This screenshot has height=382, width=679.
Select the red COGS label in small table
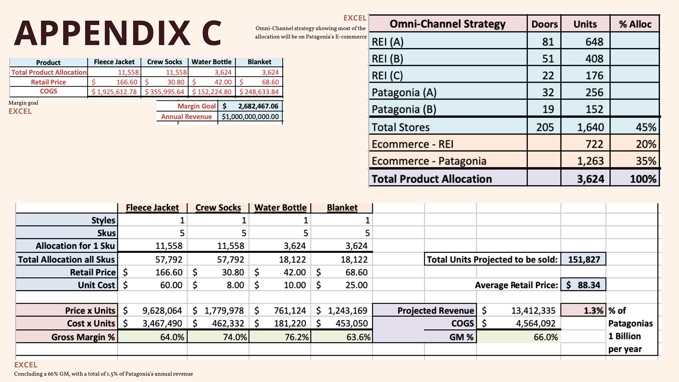click(48, 91)
